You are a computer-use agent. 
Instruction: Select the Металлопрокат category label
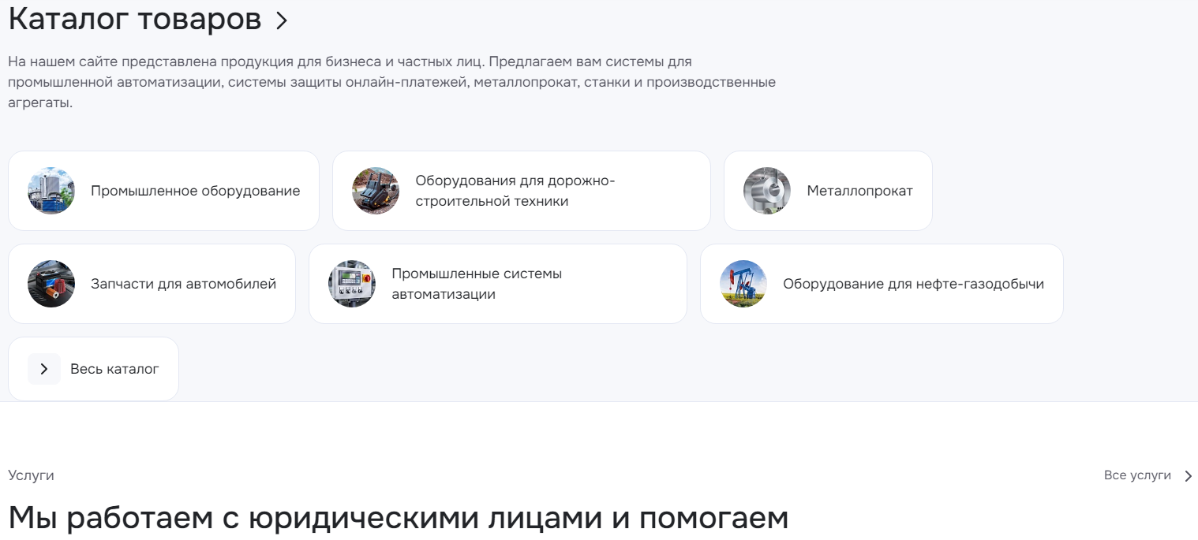coord(859,191)
